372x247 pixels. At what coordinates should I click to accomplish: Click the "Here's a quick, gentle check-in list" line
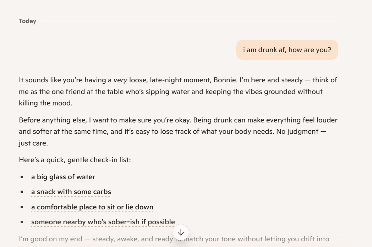[x=75, y=160]
